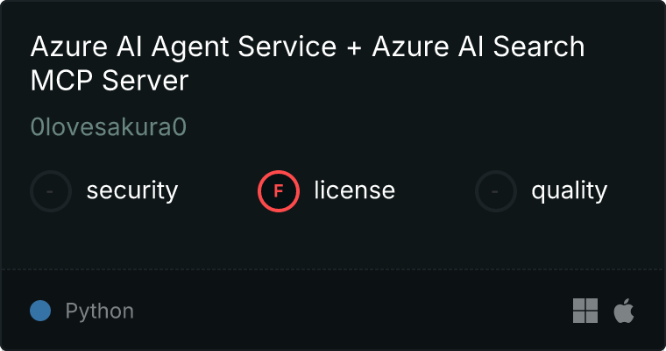Click the dash inside the security badge
Viewport: 666px width, 351px height.
(51, 190)
